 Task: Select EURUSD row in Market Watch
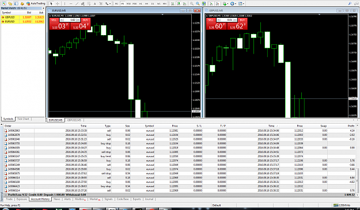point(22,21)
